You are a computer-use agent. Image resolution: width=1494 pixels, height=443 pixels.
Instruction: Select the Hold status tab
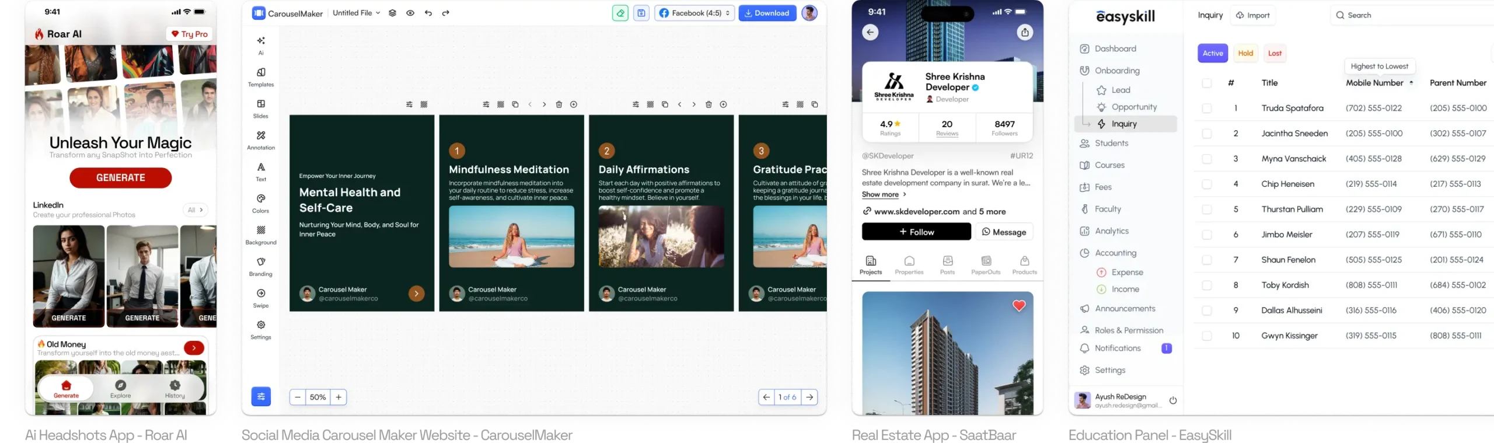point(1245,53)
